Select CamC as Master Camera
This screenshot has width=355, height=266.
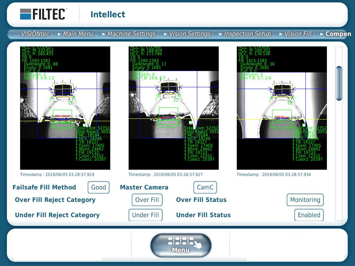205,187
